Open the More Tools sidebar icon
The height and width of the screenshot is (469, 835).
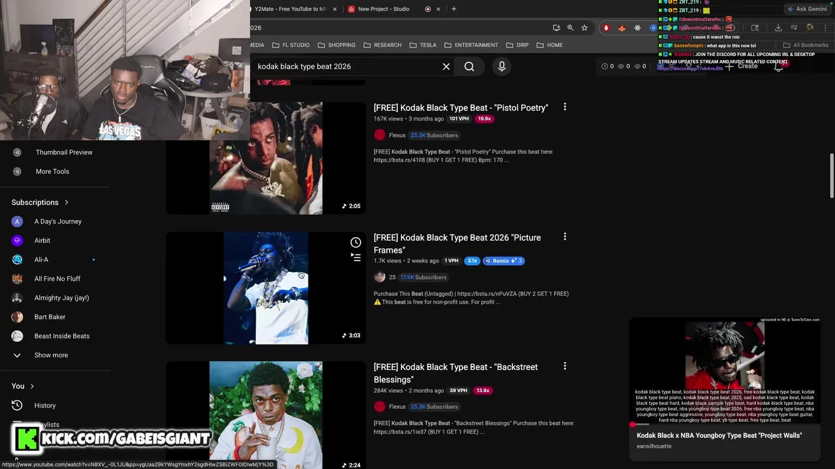pos(18,171)
